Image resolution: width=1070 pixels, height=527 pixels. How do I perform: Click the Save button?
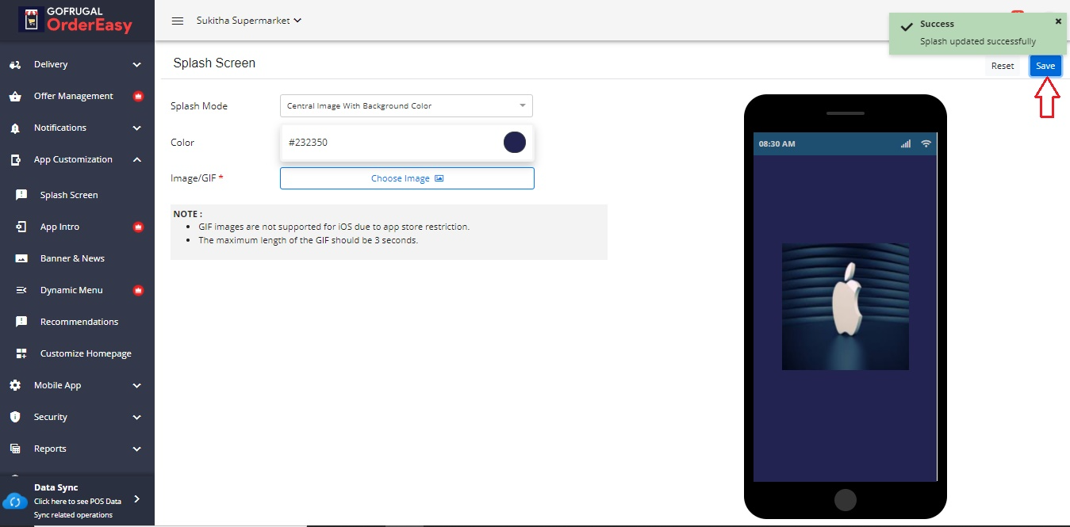click(1045, 66)
